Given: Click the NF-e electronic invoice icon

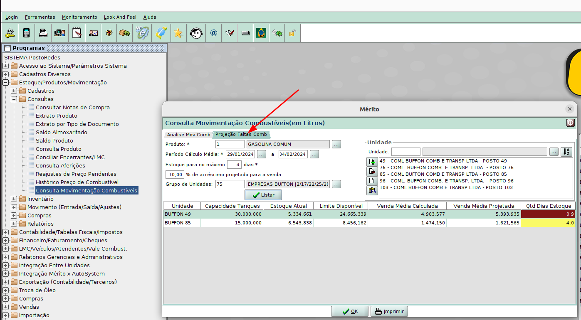Looking at the screenshot, I should [142, 33].
